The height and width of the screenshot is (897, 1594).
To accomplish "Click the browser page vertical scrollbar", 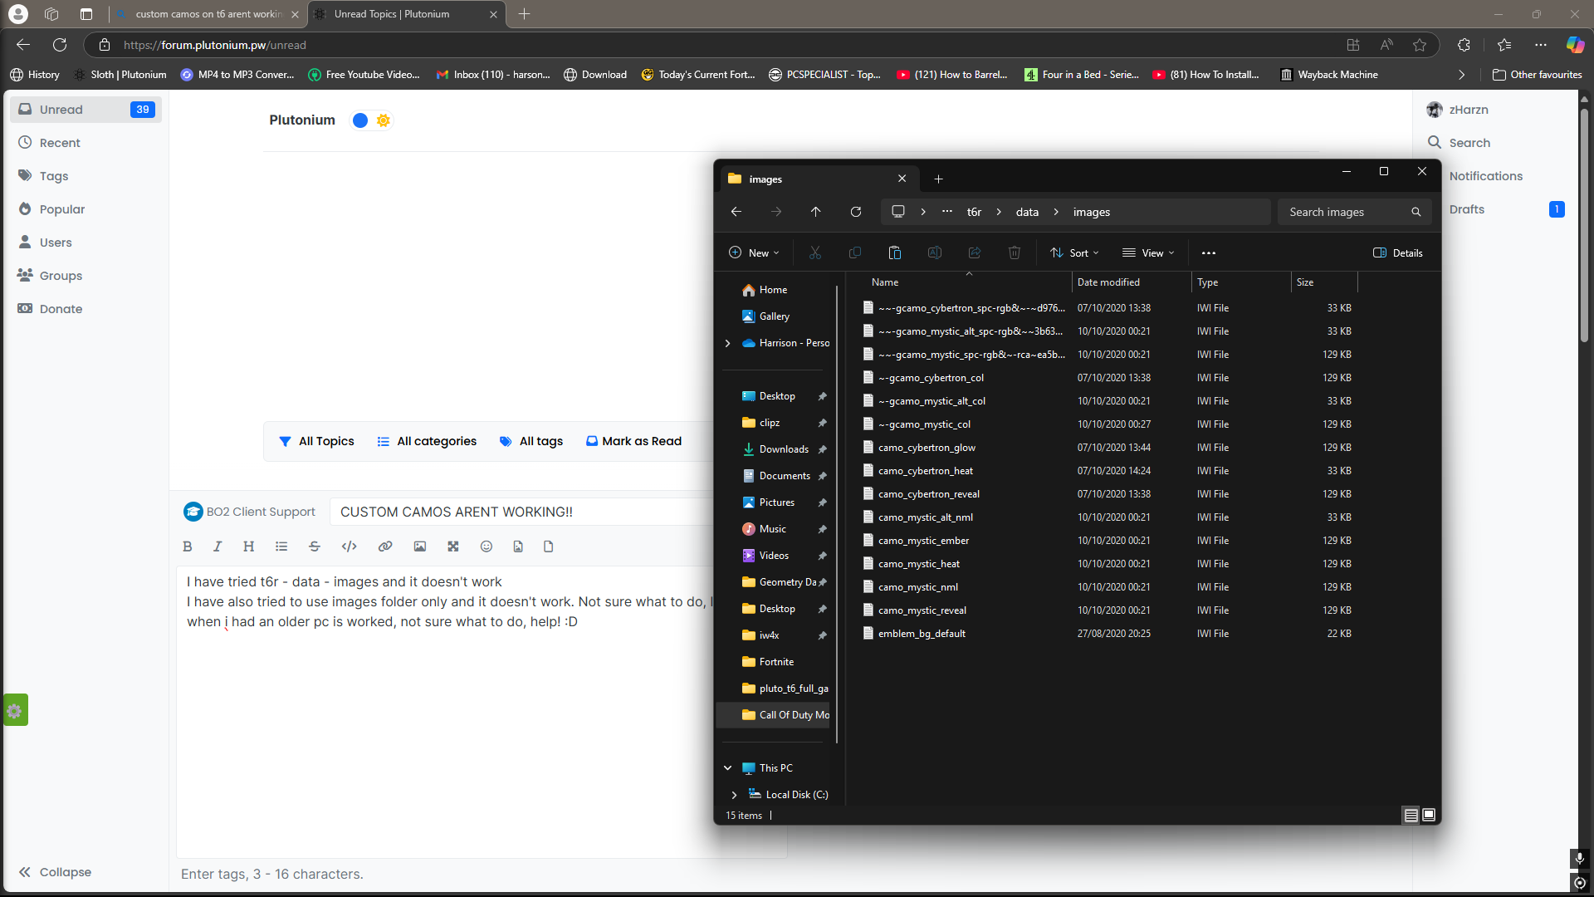I will [1584, 224].
